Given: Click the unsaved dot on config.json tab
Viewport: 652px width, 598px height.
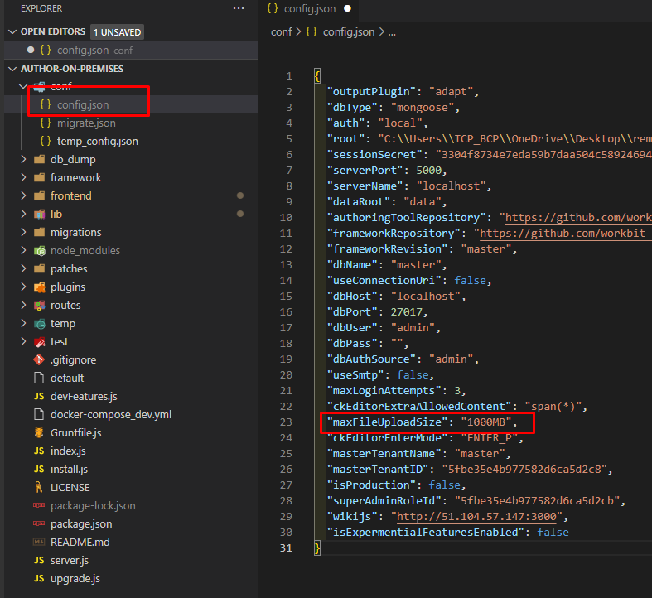Looking at the screenshot, I should pyautogui.click(x=347, y=8).
